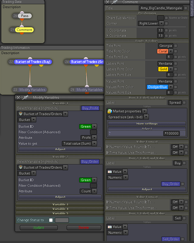Toggle X Coordinate pixels checkbox
The width and height of the screenshot is (194, 243).
[x=166, y=30]
